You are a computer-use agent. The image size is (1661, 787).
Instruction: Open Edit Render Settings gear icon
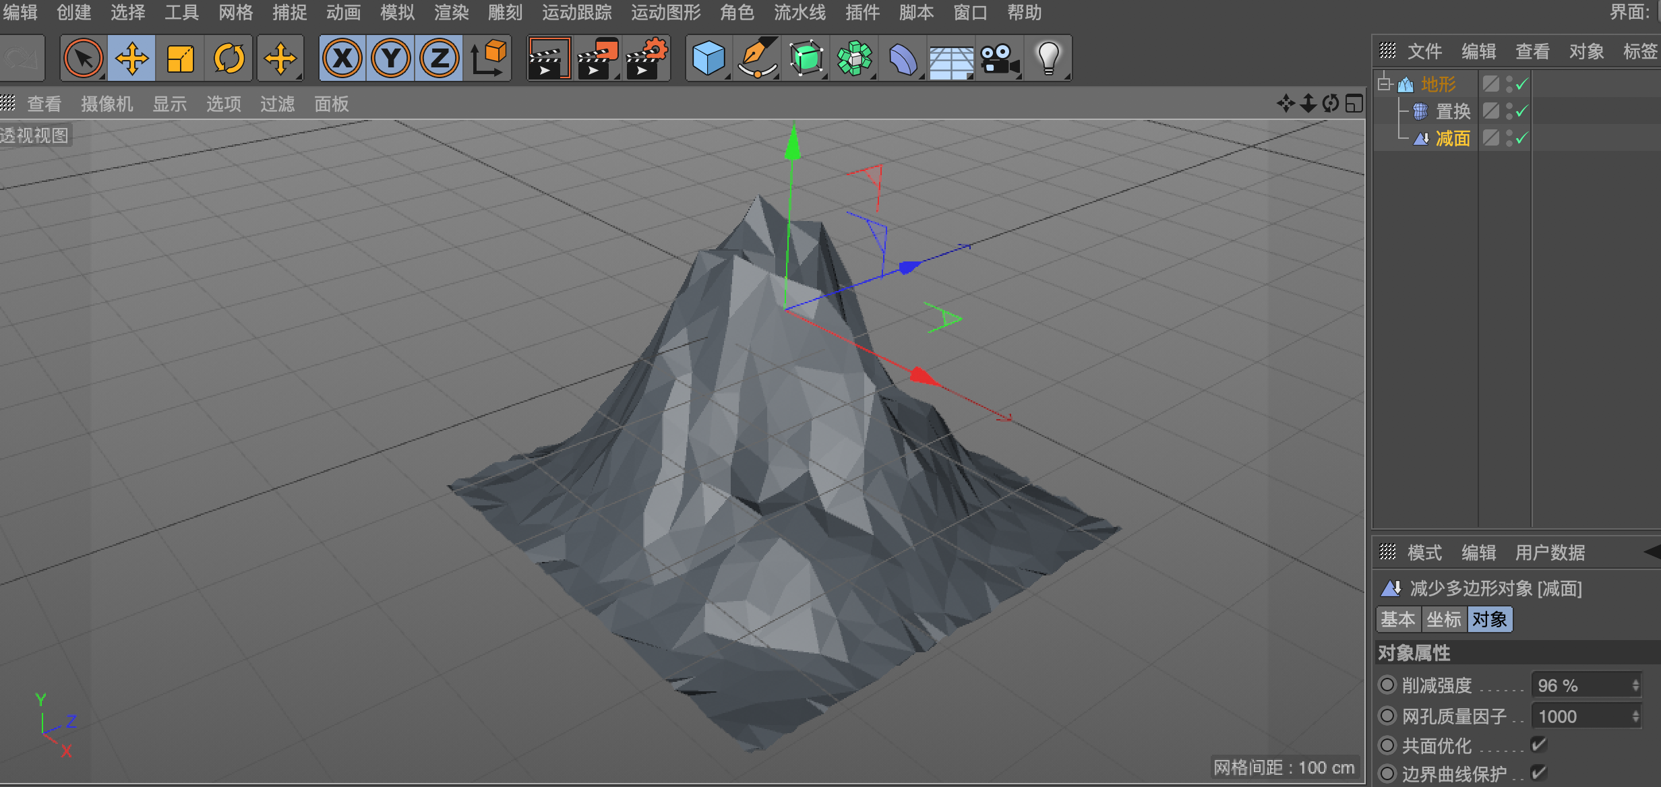click(x=646, y=59)
